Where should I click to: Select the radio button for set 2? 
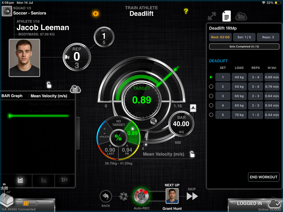211,86
